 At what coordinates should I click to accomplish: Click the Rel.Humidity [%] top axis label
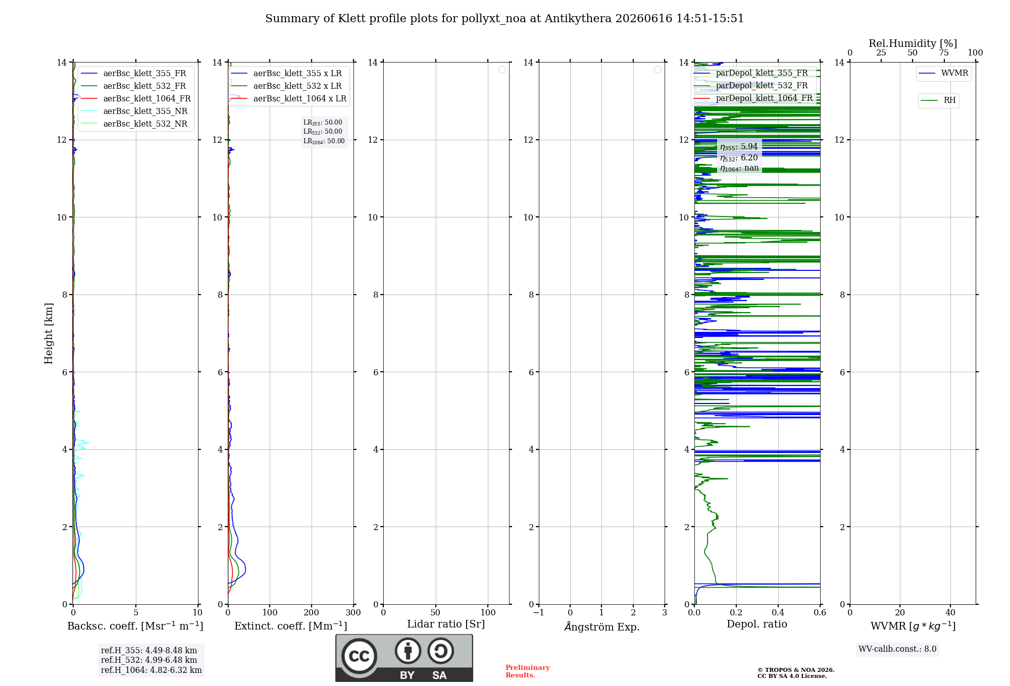[913, 43]
